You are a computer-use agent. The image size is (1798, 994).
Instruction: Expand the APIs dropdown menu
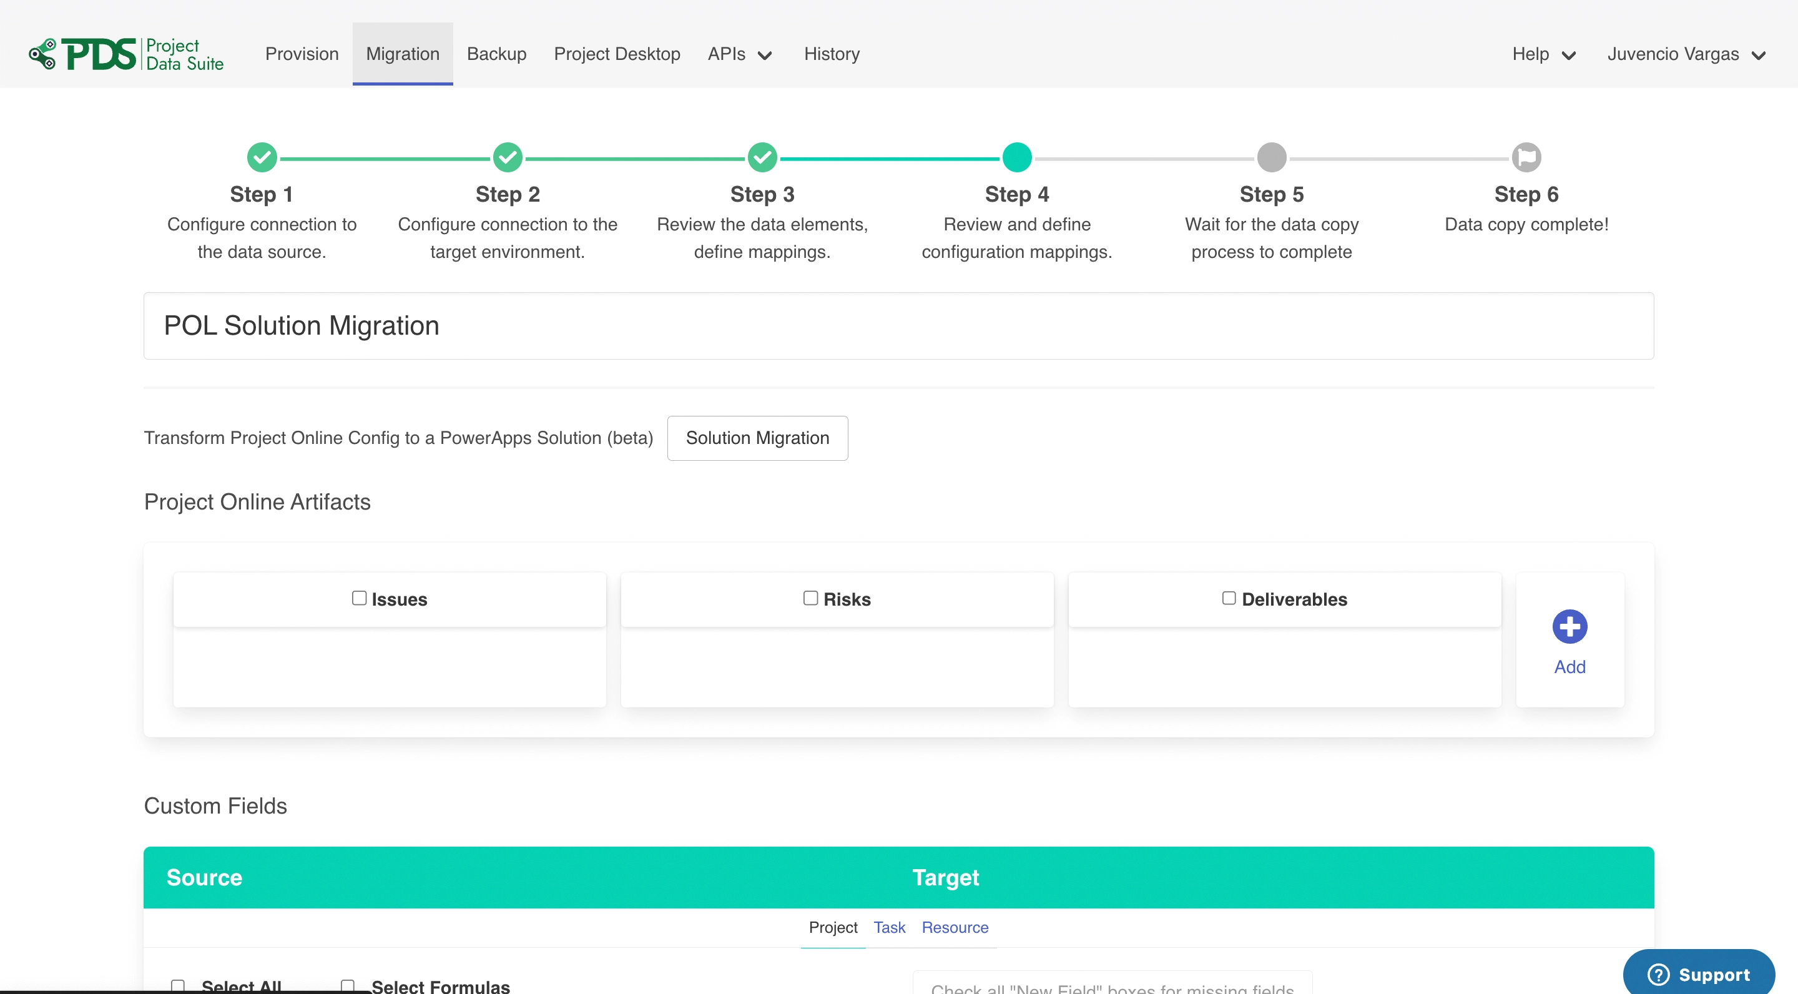739,54
